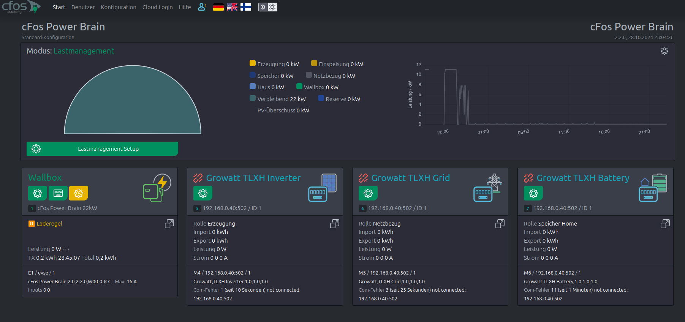Click the Reserve blue legend swatch

point(321,98)
